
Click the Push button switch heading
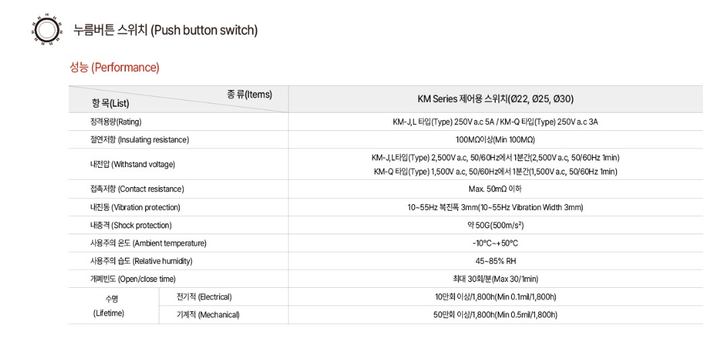[165, 30]
